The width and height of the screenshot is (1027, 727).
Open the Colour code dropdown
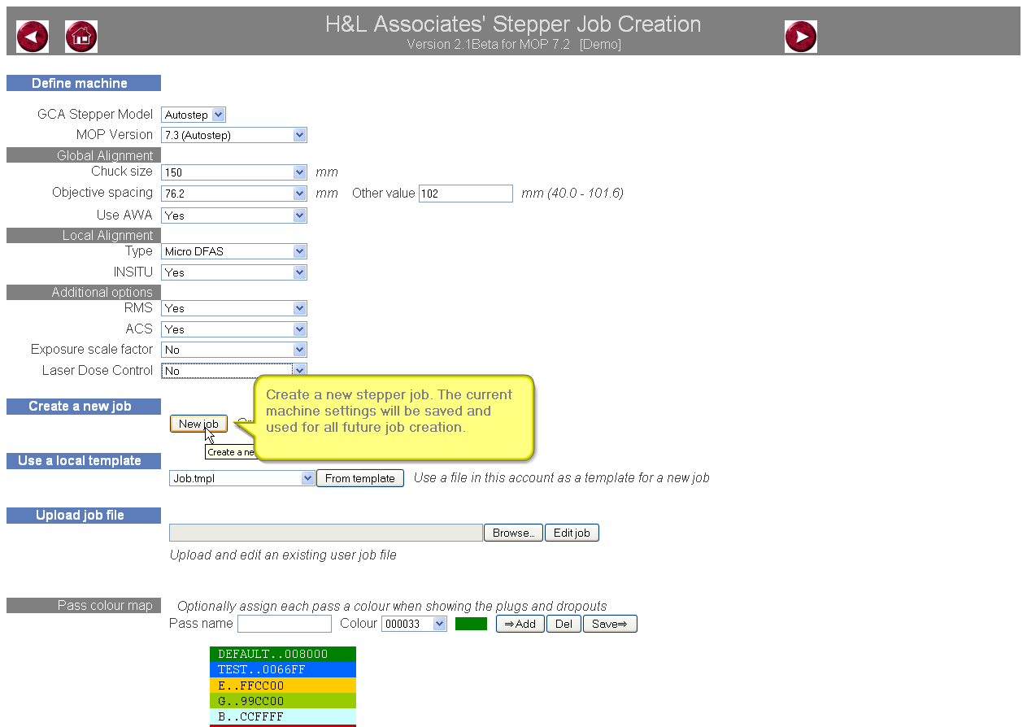414,624
